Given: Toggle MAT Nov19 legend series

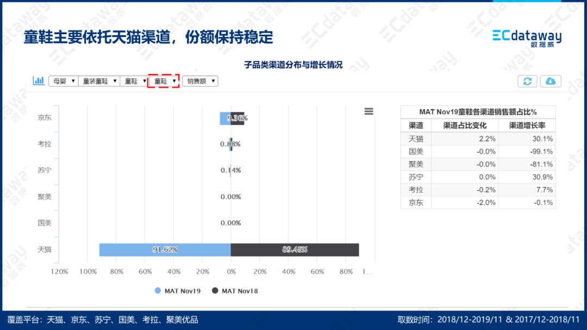Looking at the screenshot, I should (x=178, y=291).
